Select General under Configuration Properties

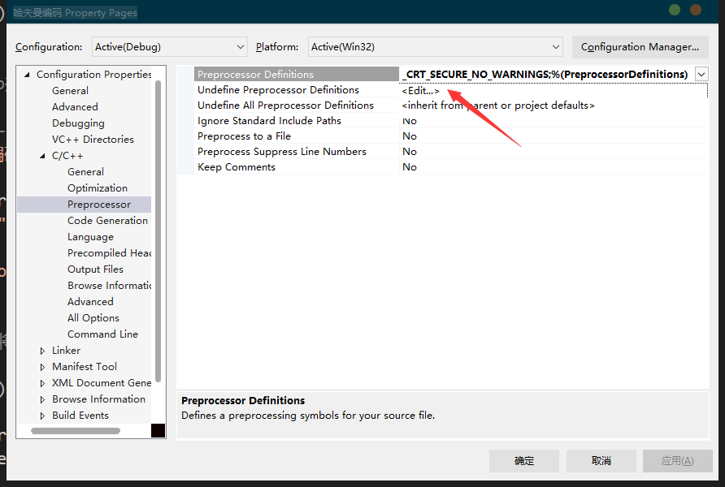tap(70, 90)
